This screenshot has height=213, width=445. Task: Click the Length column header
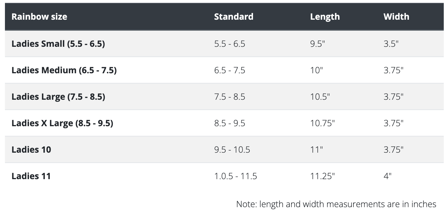point(325,17)
